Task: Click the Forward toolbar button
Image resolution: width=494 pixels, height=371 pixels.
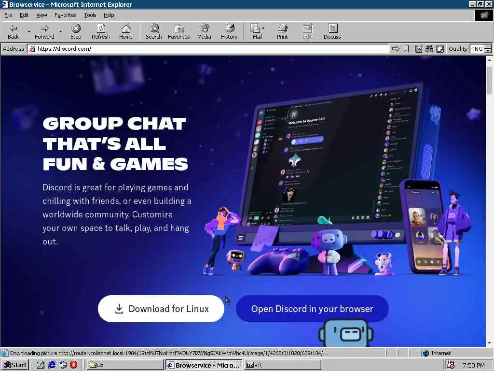Action: click(x=44, y=31)
